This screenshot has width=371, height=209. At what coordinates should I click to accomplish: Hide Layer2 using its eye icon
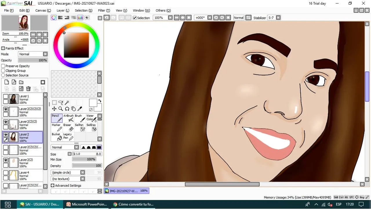tap(6, 135)
